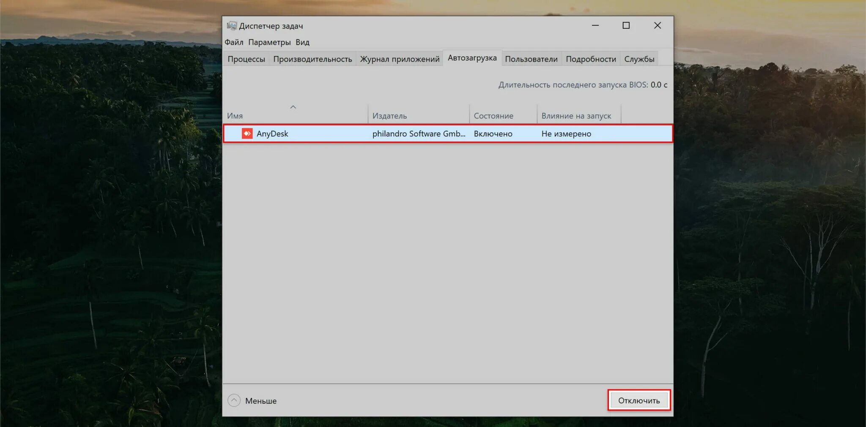The height and width of the screenshot is (427, 866).
Task: Switch to the Службы tab
Action: 639,59
